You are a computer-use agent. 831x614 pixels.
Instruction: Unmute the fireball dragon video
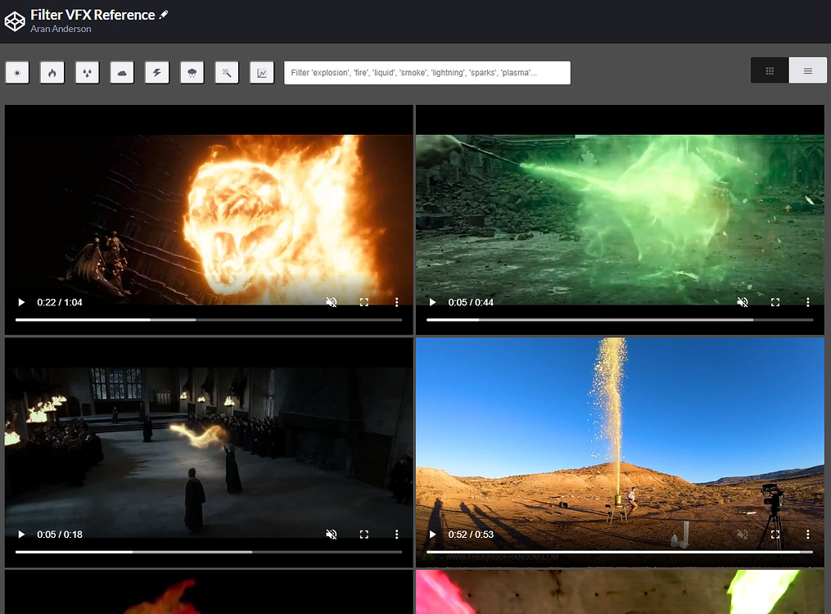click(332, 302)
